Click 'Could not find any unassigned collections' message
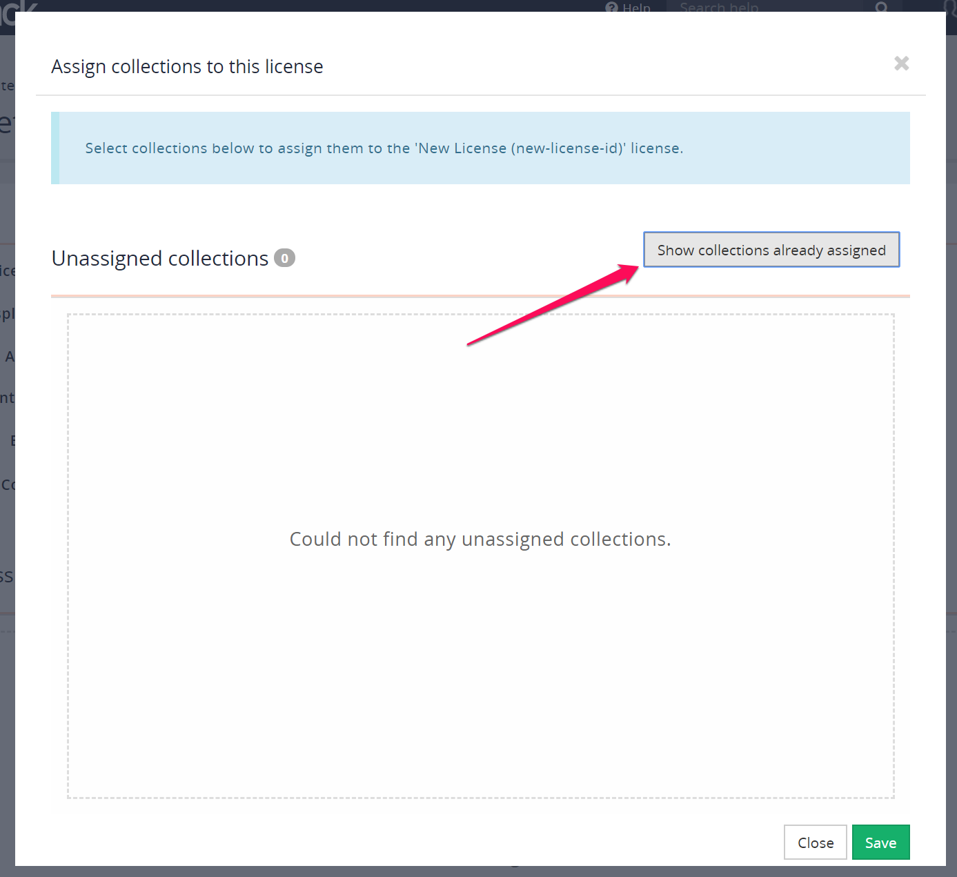The width and height of the screenshot is (957, 877). pos(480,539)
